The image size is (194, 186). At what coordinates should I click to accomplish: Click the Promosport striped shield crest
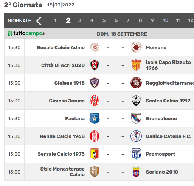click(136, 154)
